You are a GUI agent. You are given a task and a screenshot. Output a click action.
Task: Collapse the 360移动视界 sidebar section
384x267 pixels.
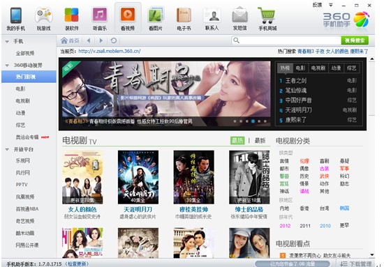7,66
